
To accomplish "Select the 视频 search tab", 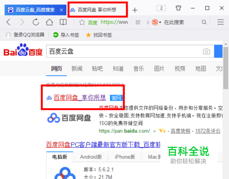I will [x=180, y=68].
